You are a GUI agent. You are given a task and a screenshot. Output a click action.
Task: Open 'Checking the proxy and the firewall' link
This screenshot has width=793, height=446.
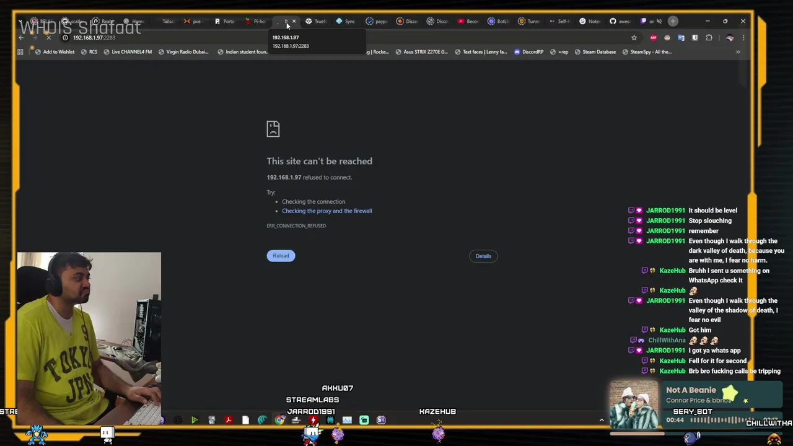coord(326,211)
